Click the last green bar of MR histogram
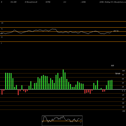This screenshot has height=126, width=126. click(x=112, y=85)
